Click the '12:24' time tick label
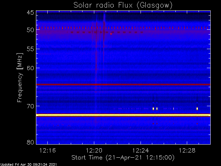221x166 pixels. pos(141,151)
